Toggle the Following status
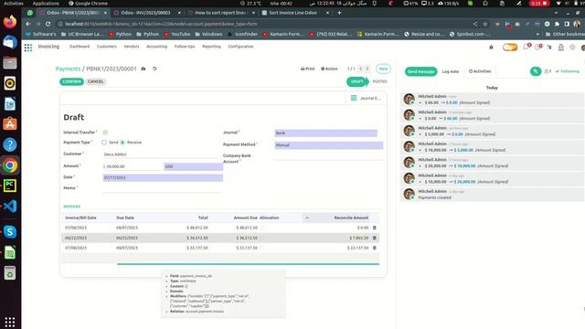 point(567,71)
